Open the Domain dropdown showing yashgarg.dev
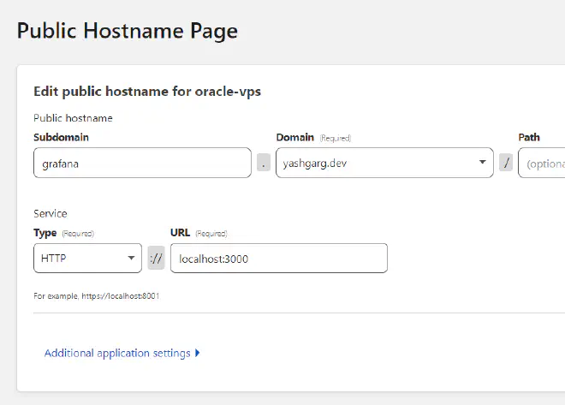Screen dimensions: 565x405 tap(377, 163)
